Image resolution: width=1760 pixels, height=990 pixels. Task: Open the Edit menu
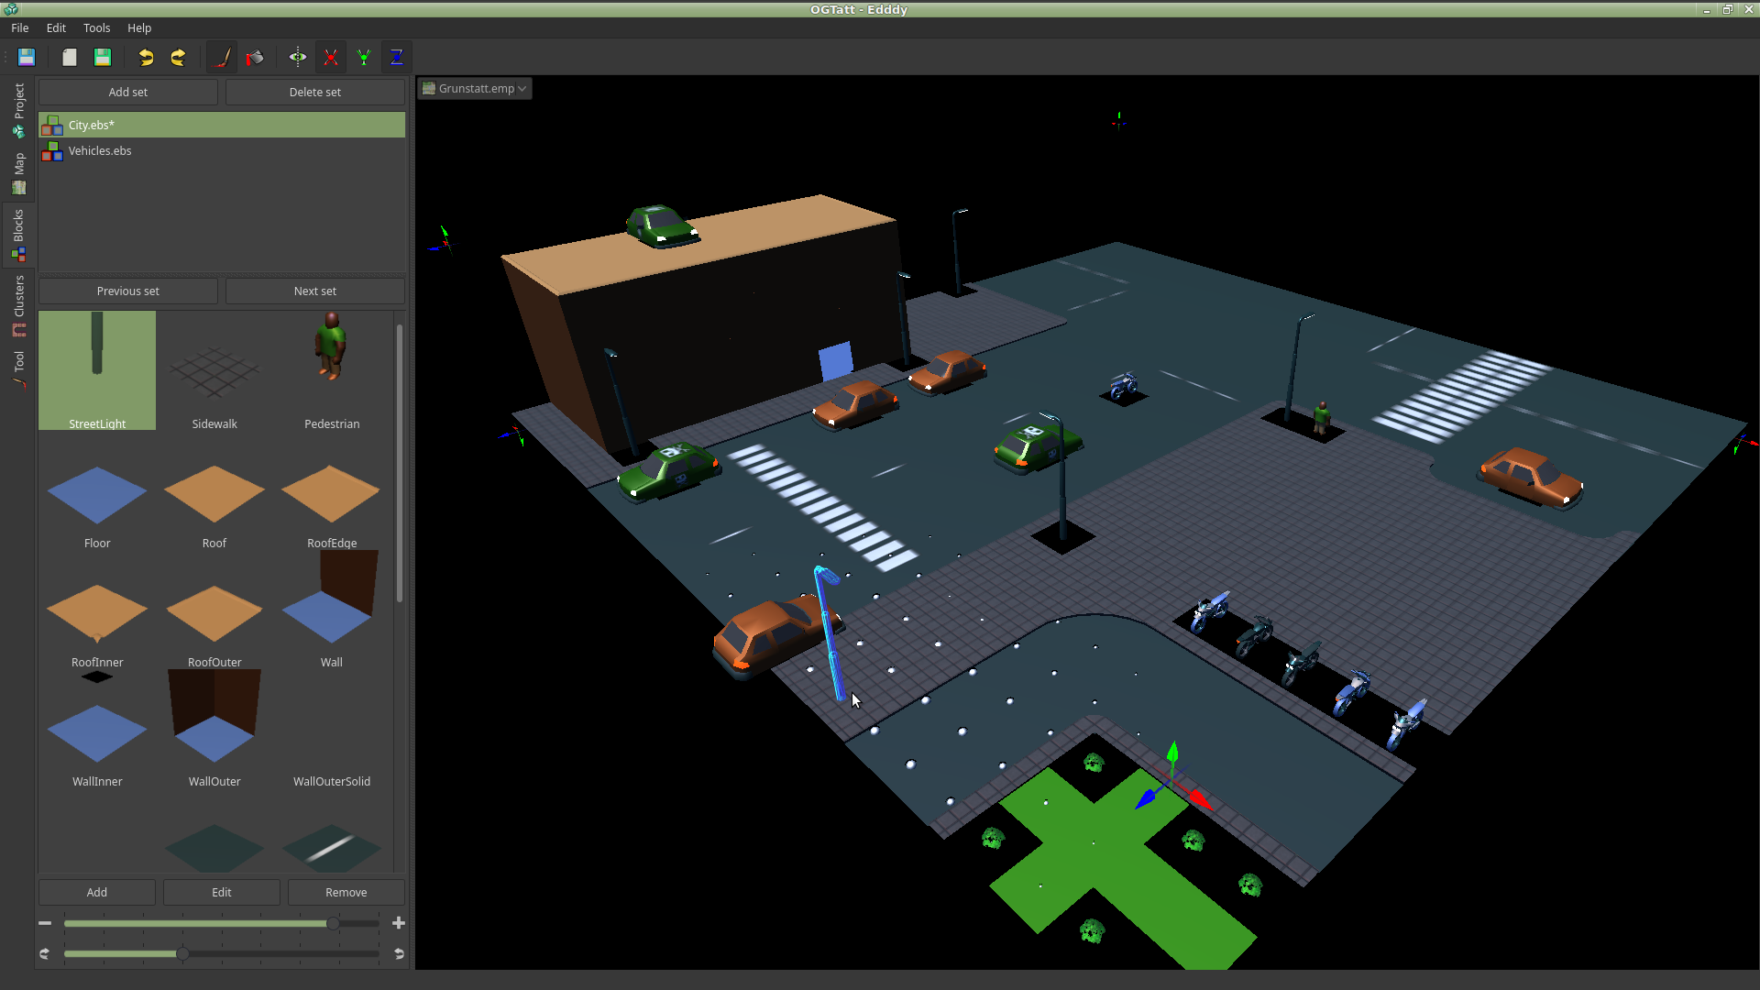56,27
